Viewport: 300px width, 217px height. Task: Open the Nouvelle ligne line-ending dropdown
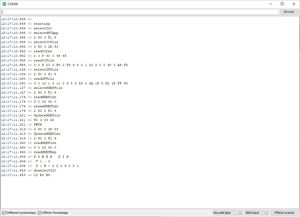click(228, 213)
